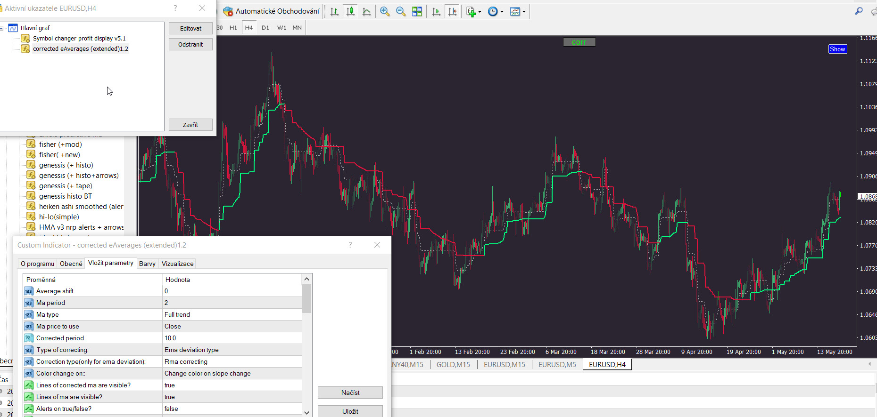Open the Vizualizace tab
This screenshot has width=877, height=417.
pos(177,264)
